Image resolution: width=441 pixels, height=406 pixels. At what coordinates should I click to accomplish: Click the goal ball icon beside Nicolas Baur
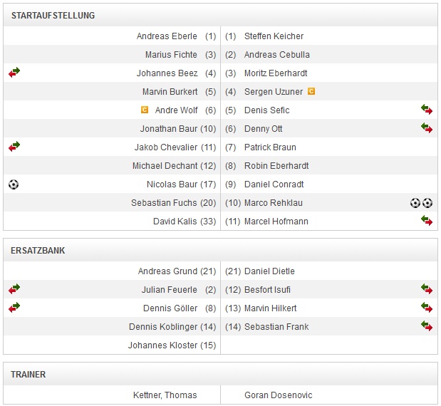pos(14,184)
